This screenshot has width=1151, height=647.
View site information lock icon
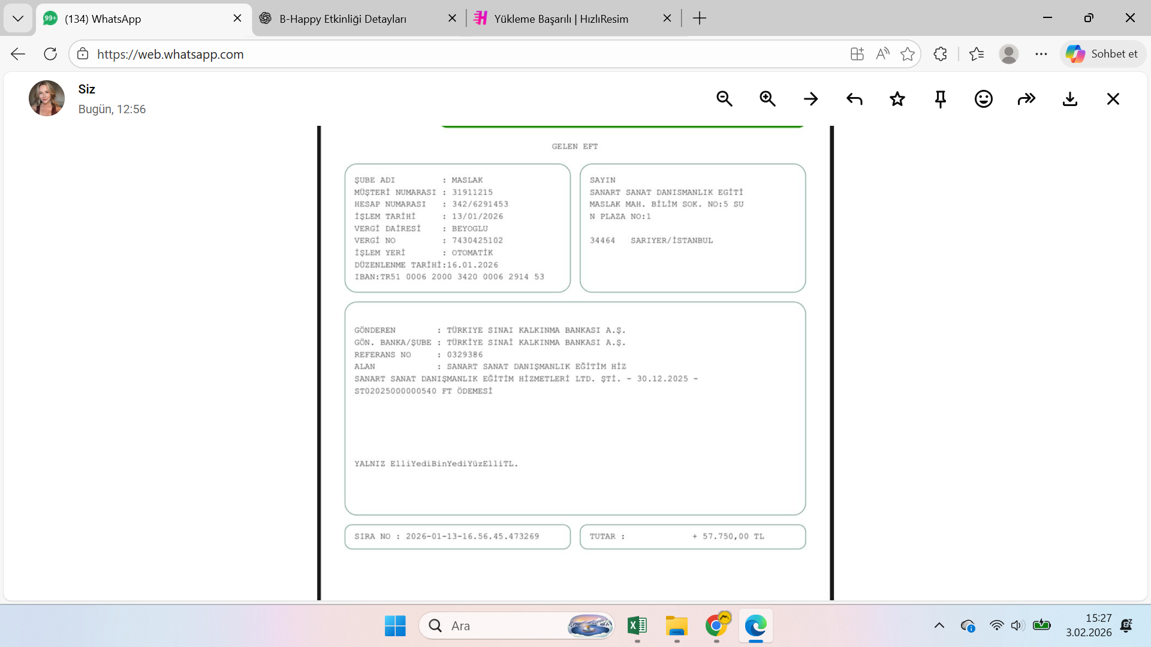(x=83, y=54)
